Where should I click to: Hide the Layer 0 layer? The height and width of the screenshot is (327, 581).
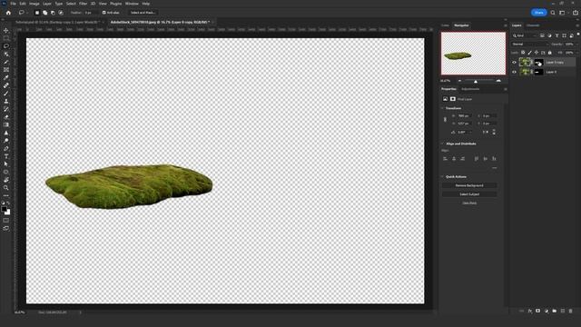tap(514, 72)
